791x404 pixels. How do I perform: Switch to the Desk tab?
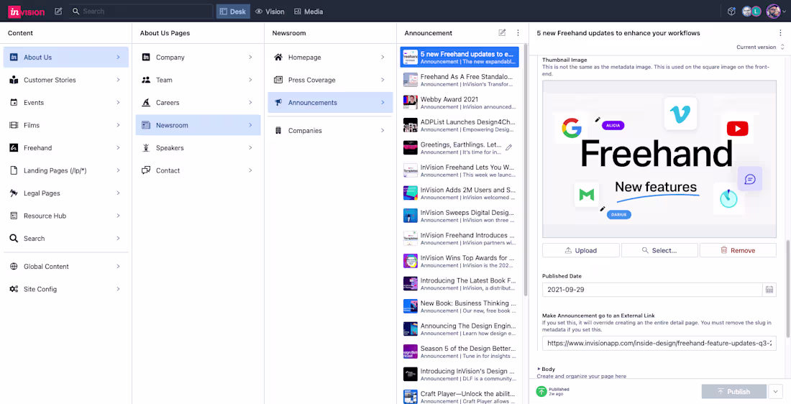233,12
